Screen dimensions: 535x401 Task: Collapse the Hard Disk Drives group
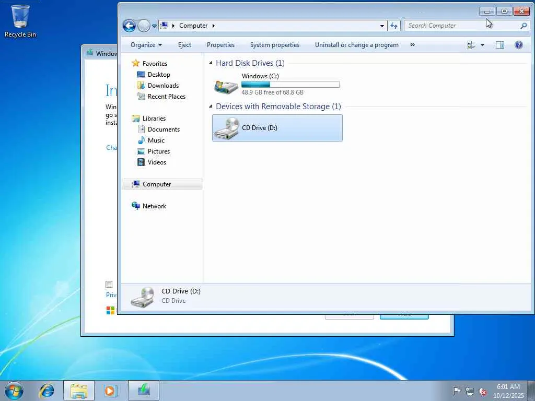pos(211,63)
